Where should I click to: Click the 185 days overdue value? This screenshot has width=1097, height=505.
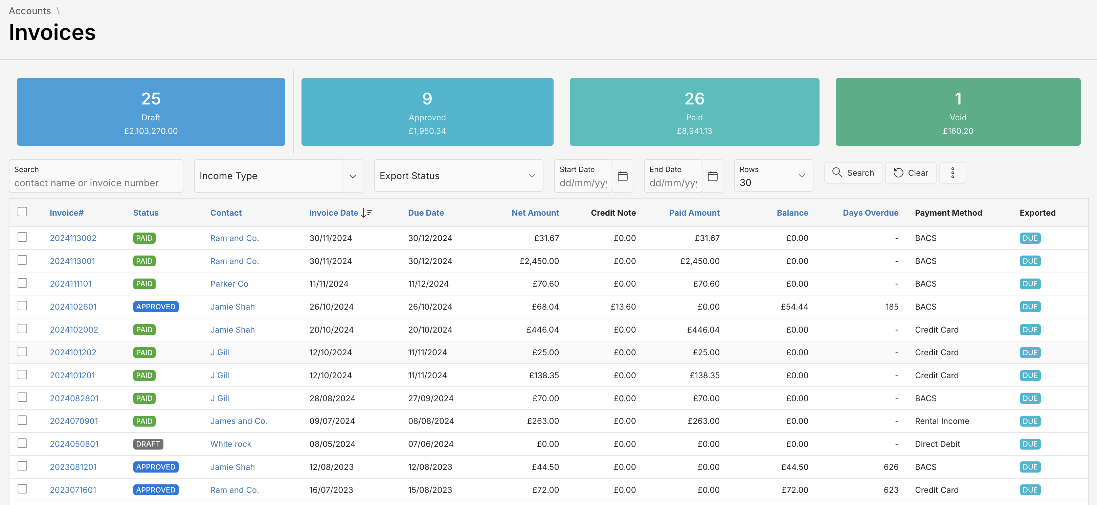[x=892, y=307]
